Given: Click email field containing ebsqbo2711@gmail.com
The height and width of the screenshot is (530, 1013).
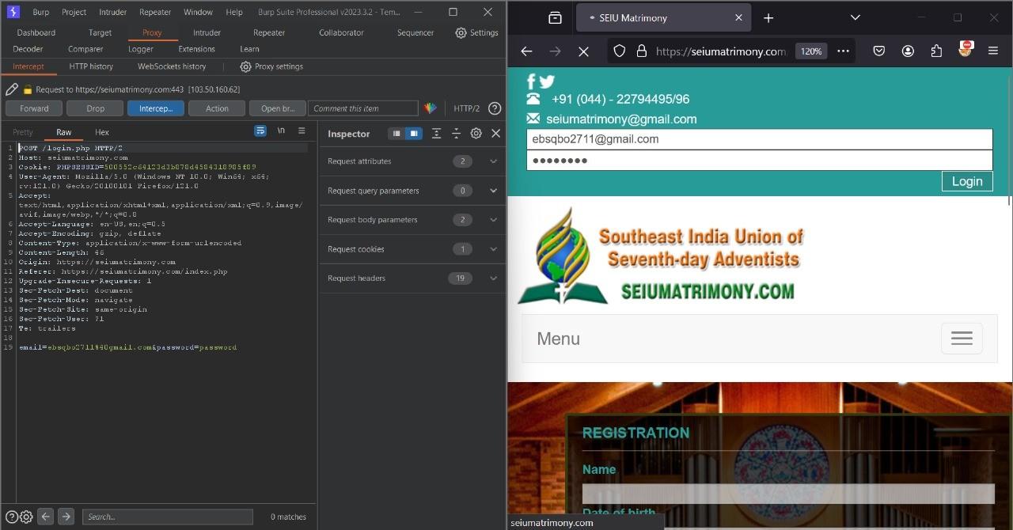Looking at the screenshot, I should [x=760, y=139].
